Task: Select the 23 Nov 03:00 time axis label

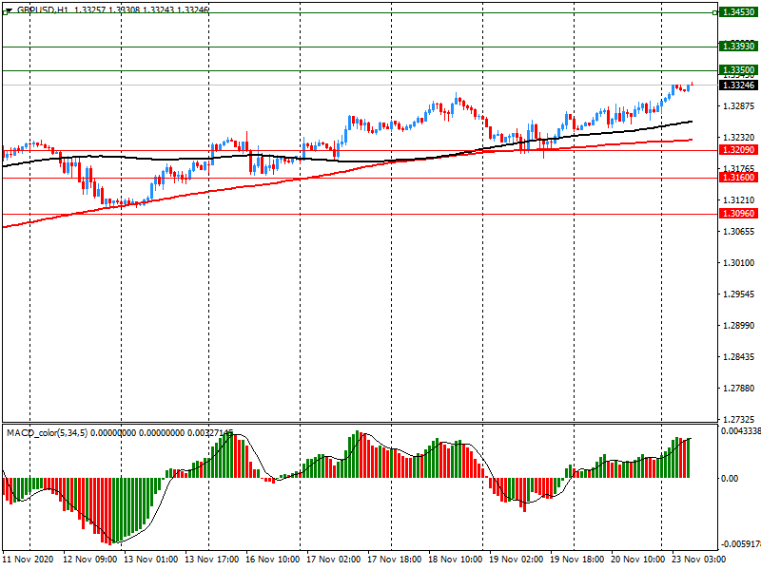Action: point(698,560)
